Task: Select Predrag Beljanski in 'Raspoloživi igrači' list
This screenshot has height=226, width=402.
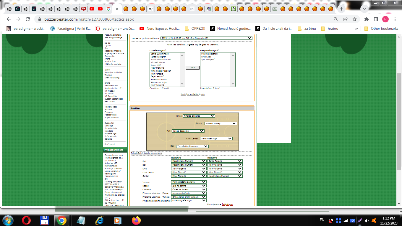Action: click(209, 54)
